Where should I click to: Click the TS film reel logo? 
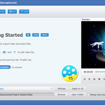pos(69,73)
